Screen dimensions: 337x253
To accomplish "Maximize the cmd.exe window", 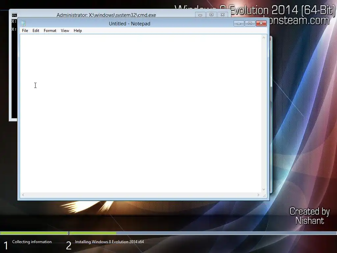I will 211,15.
